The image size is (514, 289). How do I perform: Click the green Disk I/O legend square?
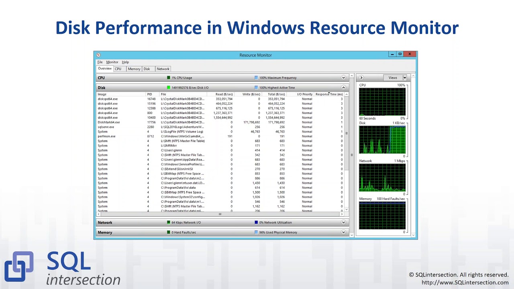[169, 88]
